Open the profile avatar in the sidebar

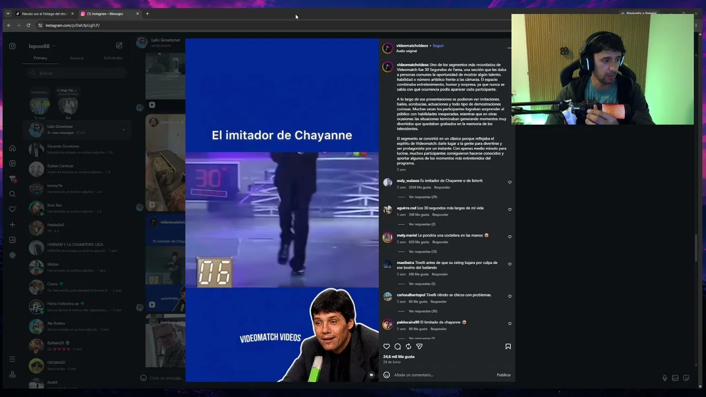point(12,255)
